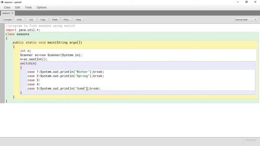Click the 'class seasons' declaration
Screen dimensions: 260x146
click(x=17, y=34)
